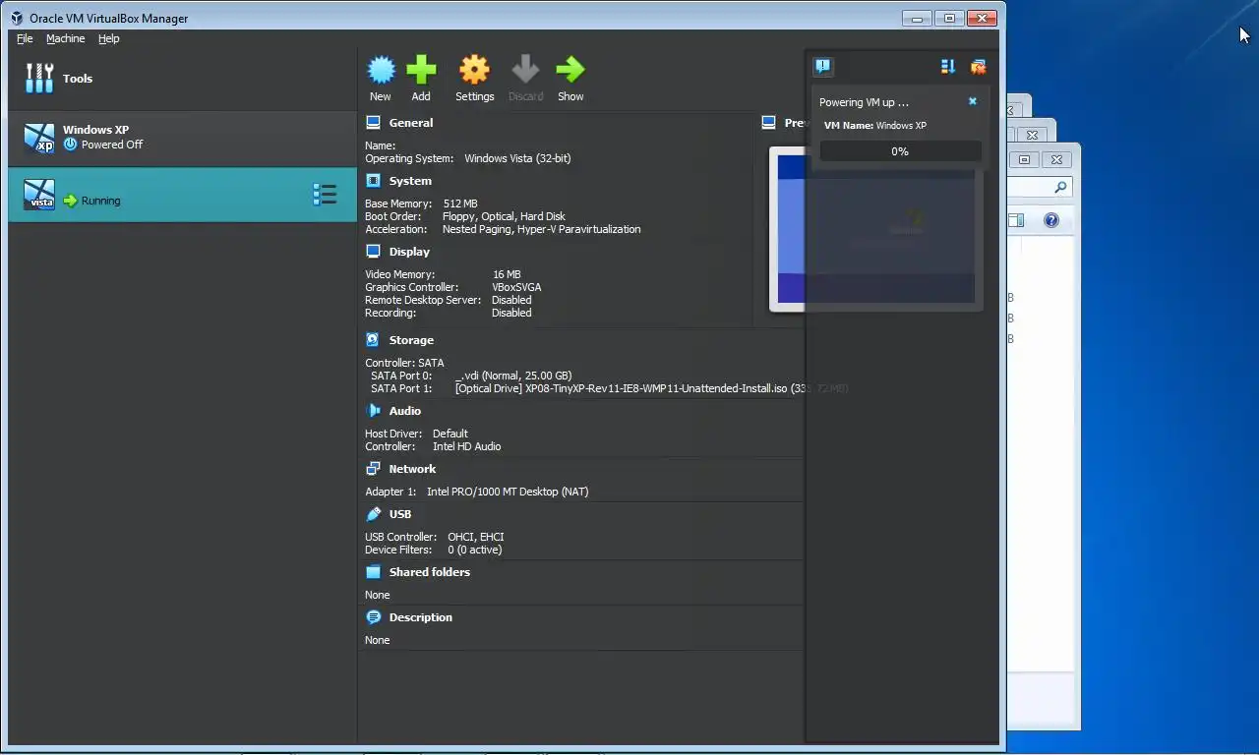Click the Windows Vista (32-bit) operating system value
This screenshot has width=1259, height=755.
coord(517,158)
